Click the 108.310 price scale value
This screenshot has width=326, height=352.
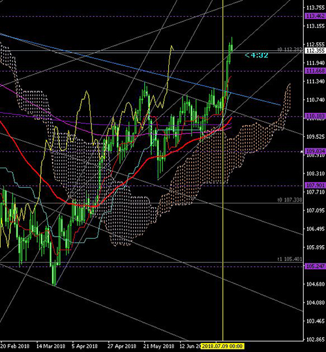click(316, 173)
